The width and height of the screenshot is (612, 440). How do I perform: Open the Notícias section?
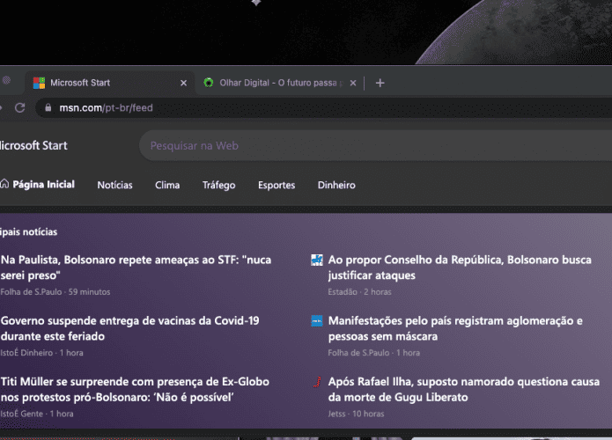pos(114,185)
